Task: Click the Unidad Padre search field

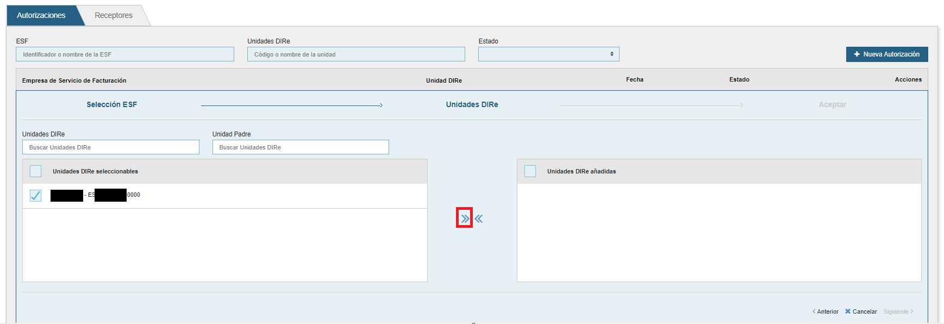Action: click(x=301, y=147)
